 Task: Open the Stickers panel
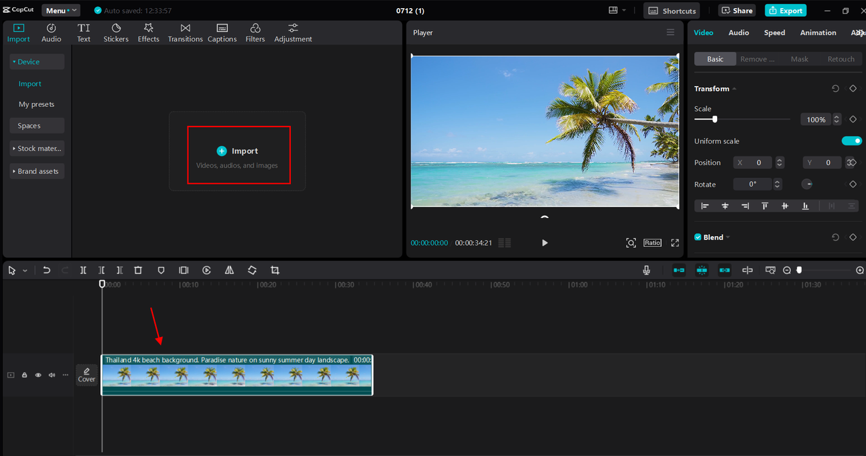116,32
